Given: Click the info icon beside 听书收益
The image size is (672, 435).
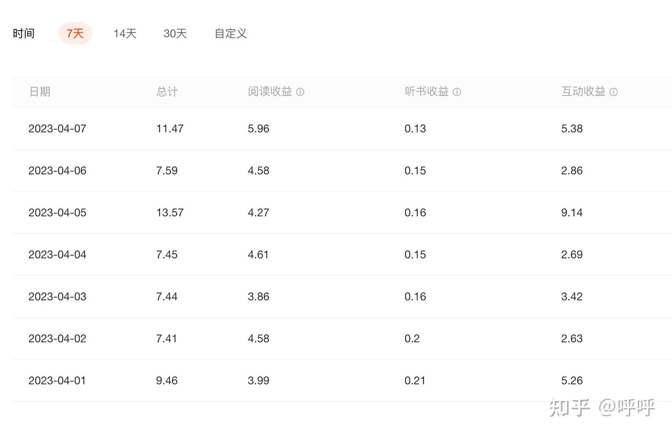Looking at the screenshot, I should (457, 92).
